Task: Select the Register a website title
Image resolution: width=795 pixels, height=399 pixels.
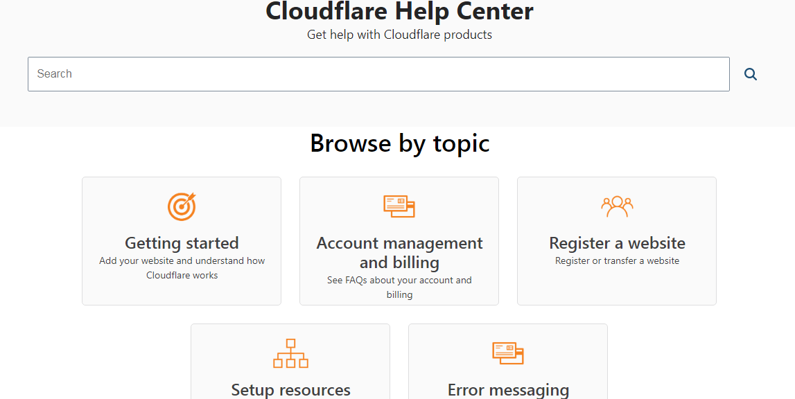Action: (617, 243)
